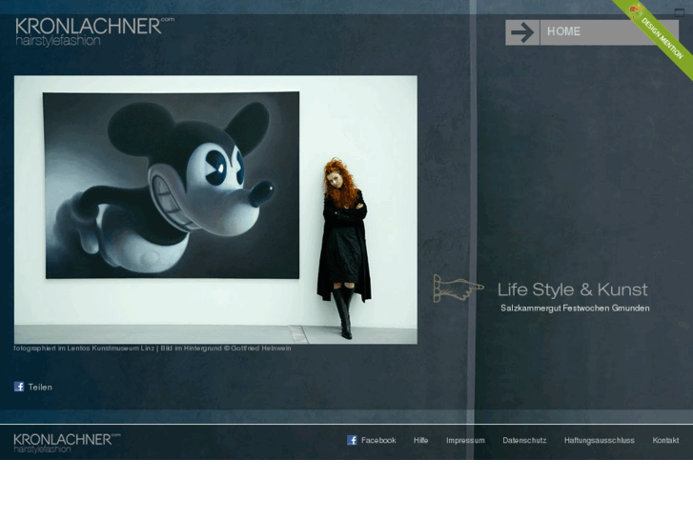Click Salzkammergut Festwochen Gmunden subtitle

[575, 308]
